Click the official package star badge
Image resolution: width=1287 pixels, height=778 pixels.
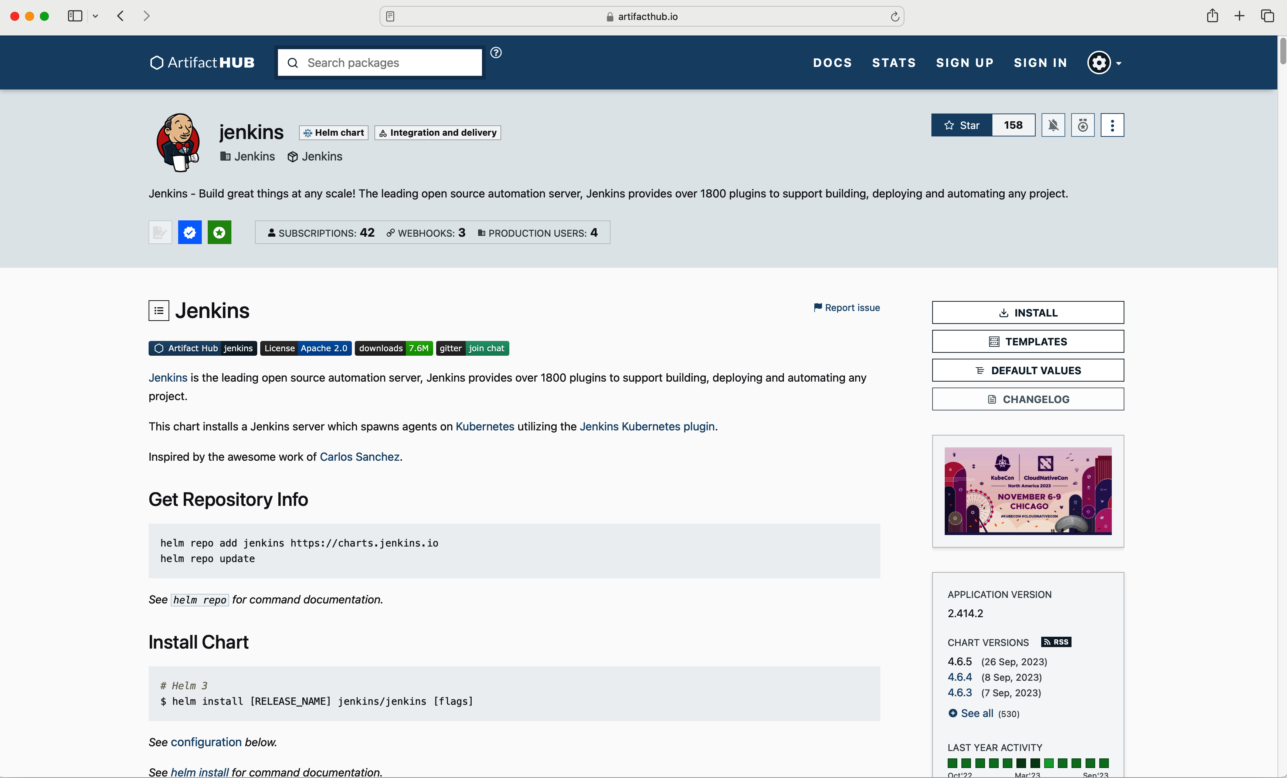(220, 233)
